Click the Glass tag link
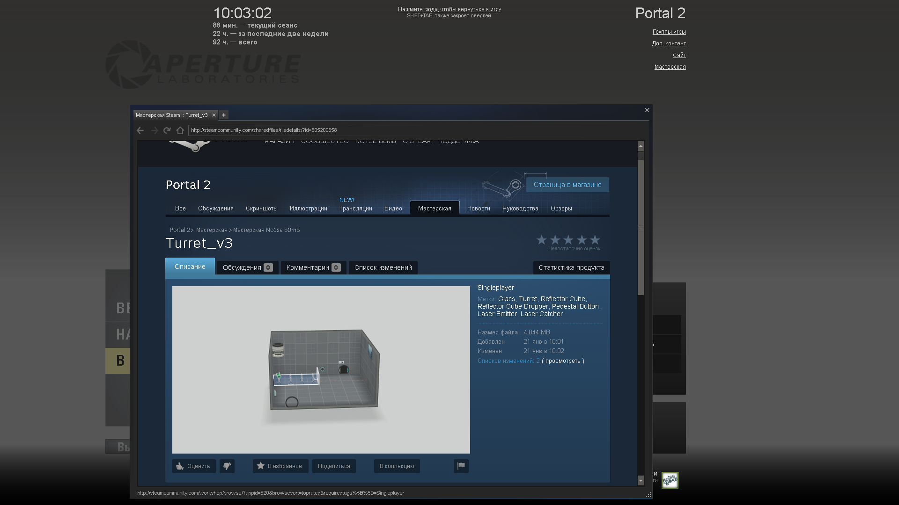899x505 pixels. click(x=507, y=299)
